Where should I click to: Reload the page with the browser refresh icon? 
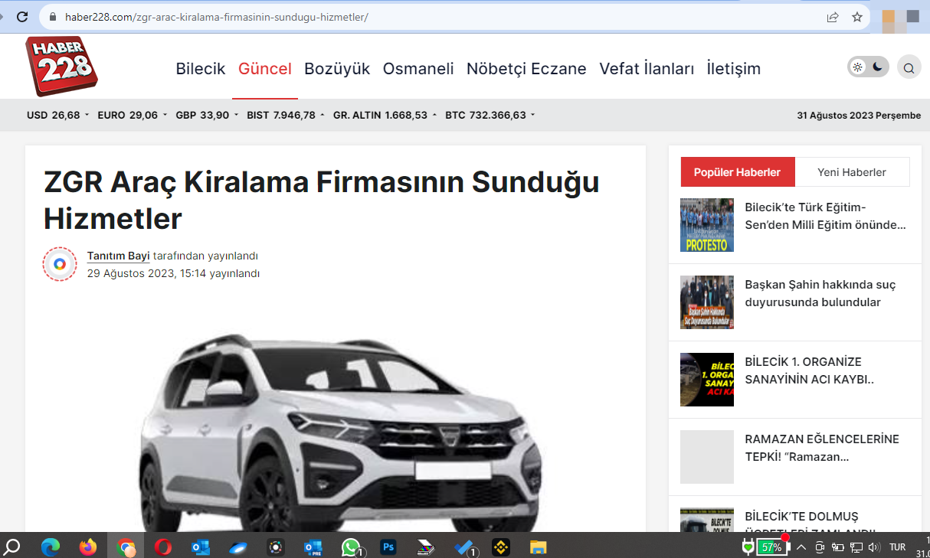click(x=22, y=16)
